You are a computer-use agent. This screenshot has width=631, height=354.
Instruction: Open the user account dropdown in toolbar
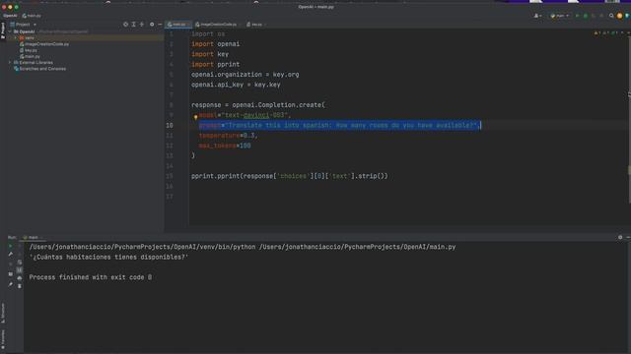(537, 16)
